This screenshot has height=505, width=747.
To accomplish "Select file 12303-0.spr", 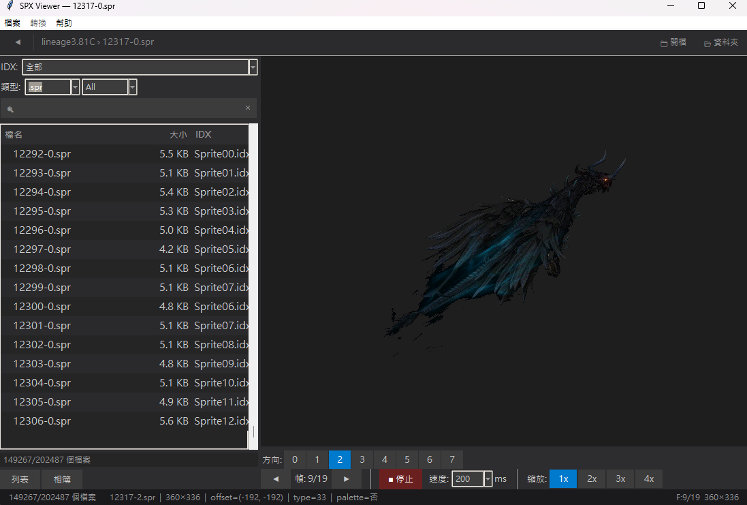I will click(125, 364).
